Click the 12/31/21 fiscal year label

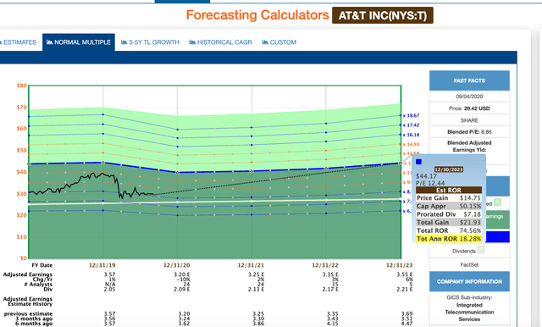point(251,265)
